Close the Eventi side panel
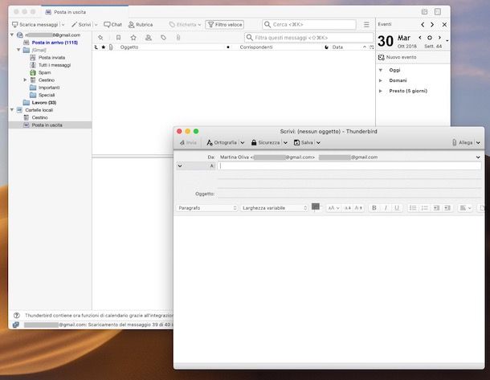This screenshot has width=490, height=380. pos(444,24)
